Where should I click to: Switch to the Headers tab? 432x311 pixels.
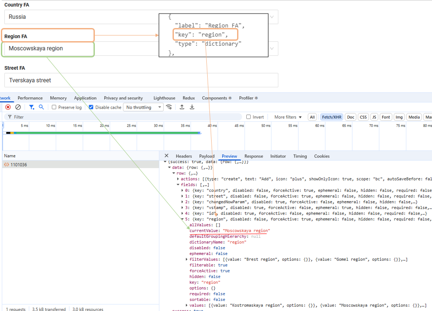pos(184,156)
